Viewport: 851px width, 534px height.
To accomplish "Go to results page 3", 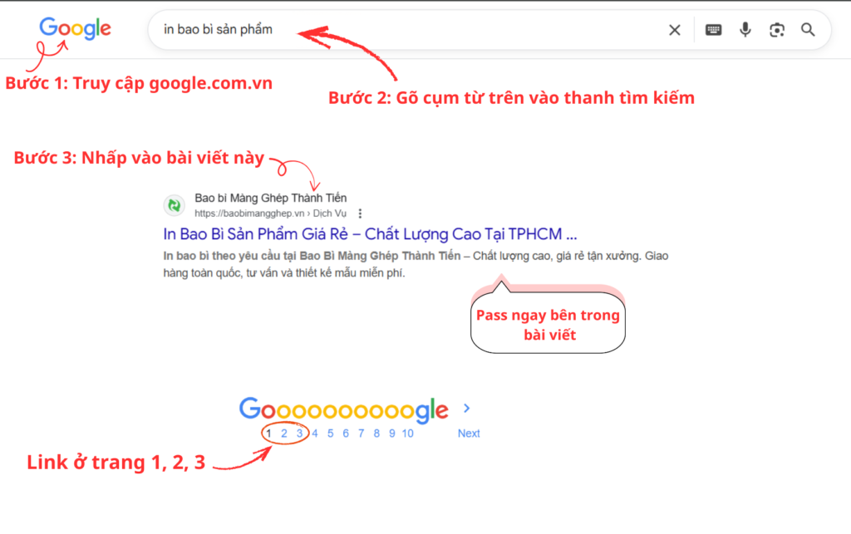I will point(299,434).
